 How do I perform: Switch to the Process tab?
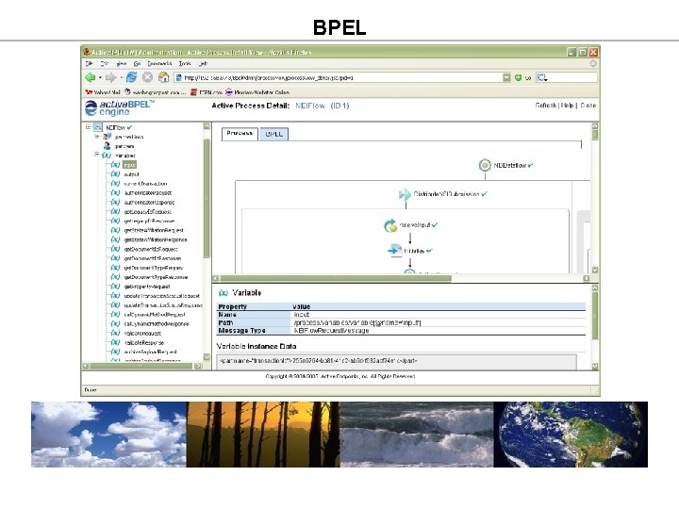coord(240,133)
